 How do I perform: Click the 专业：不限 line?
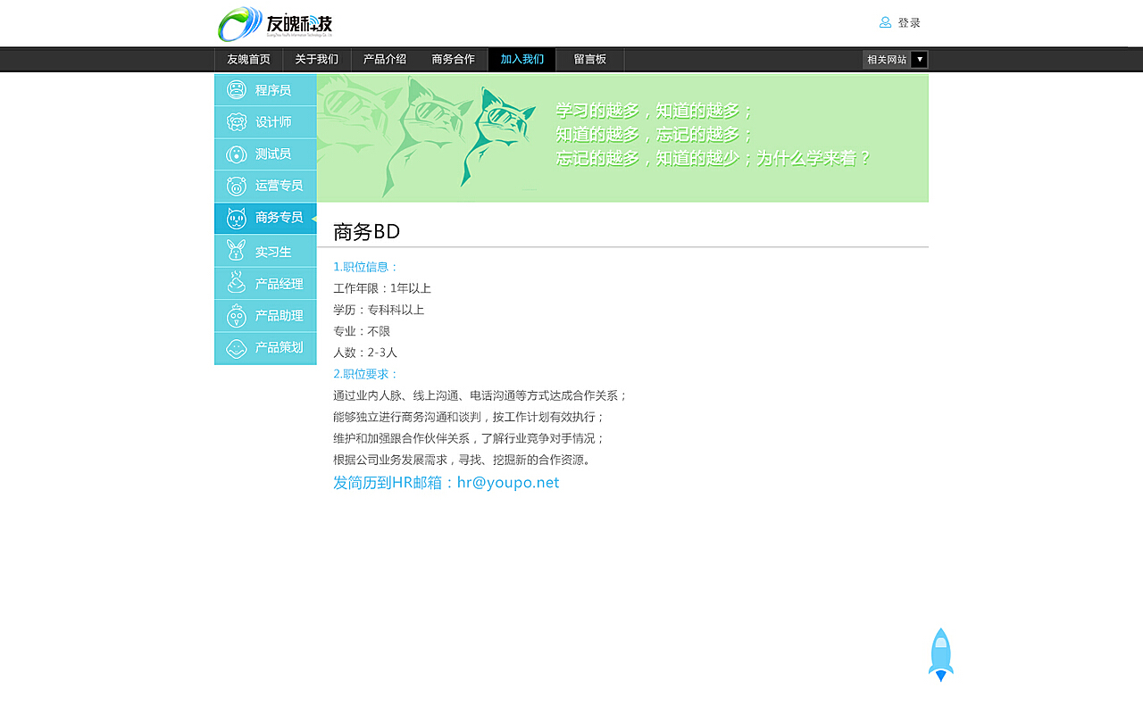click(x=362, y=331)
